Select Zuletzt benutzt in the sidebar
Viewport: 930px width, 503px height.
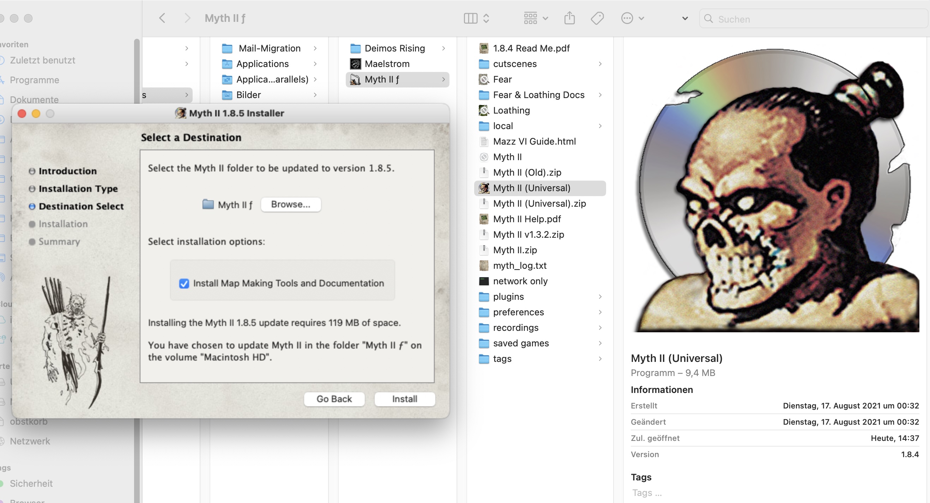tap(43, 60)
